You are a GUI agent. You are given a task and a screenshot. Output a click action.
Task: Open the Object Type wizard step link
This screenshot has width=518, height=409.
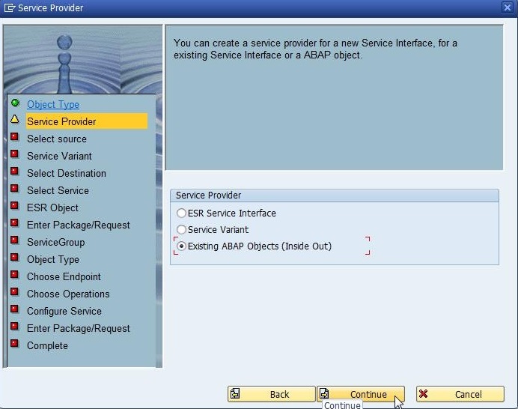coord(52,105)
